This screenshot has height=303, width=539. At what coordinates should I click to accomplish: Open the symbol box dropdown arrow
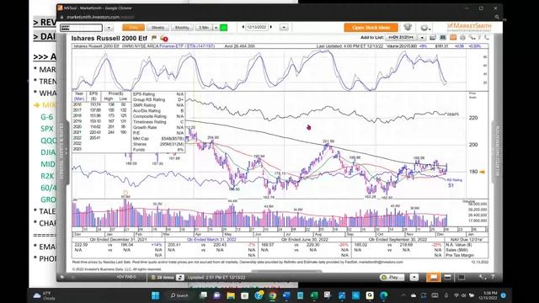pyautogui.click(x=109, y=28)
